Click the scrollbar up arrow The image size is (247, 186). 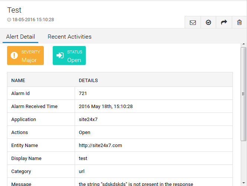(243, 45)
